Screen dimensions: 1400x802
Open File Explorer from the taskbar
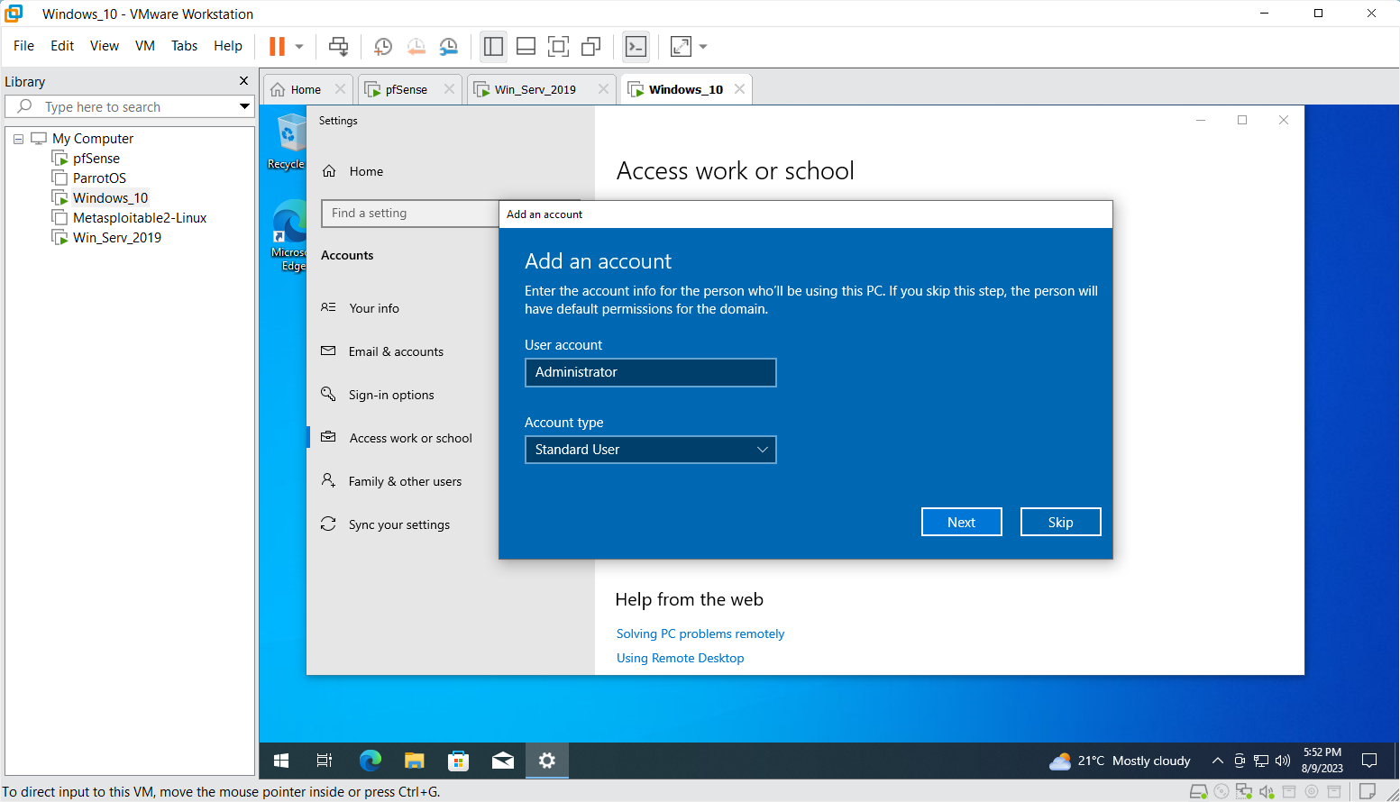point(414,761)
